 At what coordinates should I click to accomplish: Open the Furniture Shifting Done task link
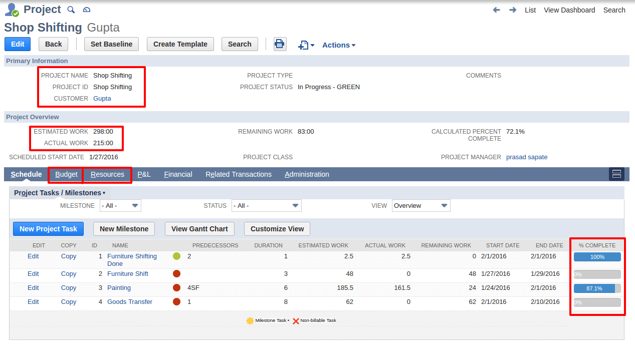click(x=132, y=260)
